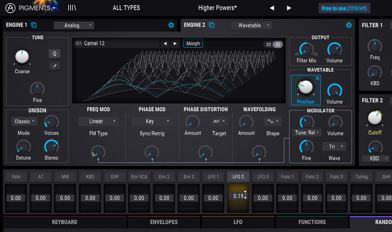Image resolution: width=392 pixels, height=232 pixels.
Task: Select the Func 1 modulation source tab
Action: 287,176
